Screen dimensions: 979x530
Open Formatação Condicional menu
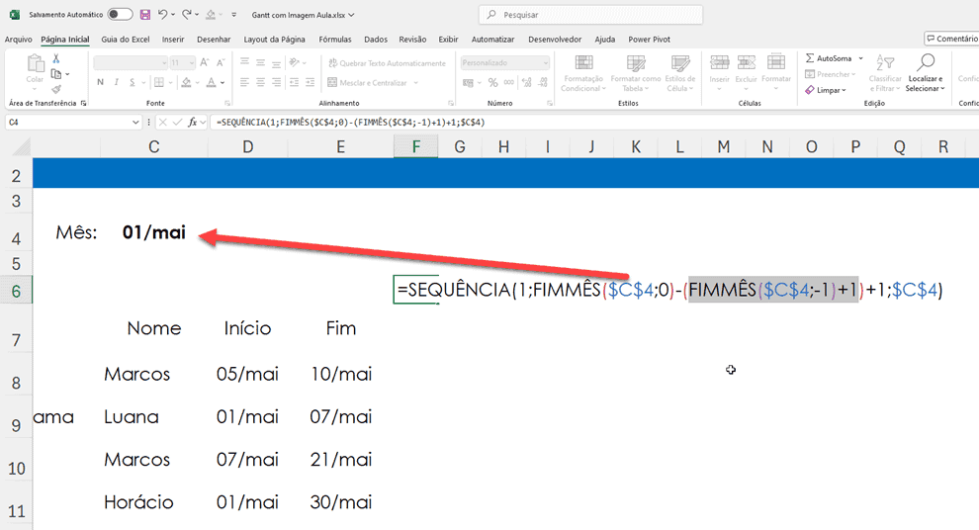coord(582,73)
